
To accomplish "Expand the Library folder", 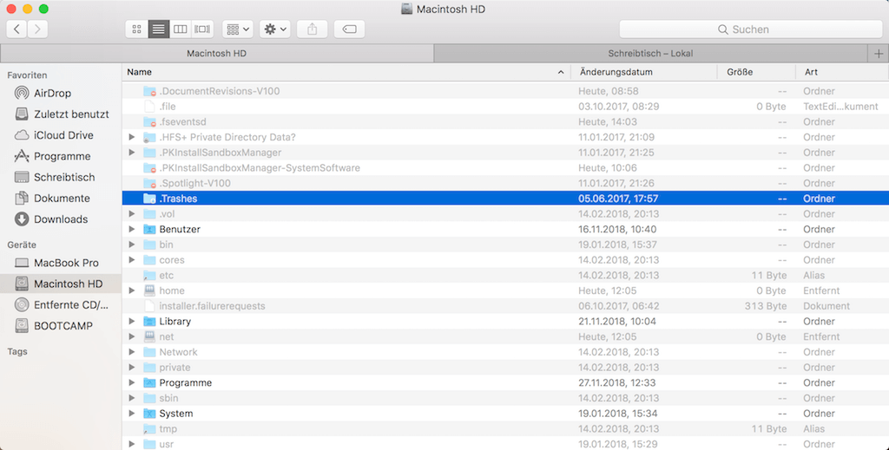I will pyautogui.click(x=132, y=321).
